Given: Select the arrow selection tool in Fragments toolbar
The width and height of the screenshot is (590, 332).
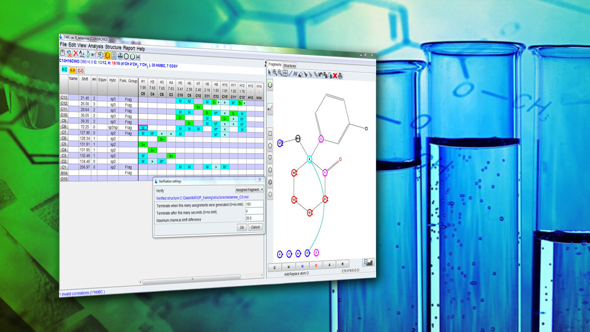Looking at the screenshot, I should (269, 75).
